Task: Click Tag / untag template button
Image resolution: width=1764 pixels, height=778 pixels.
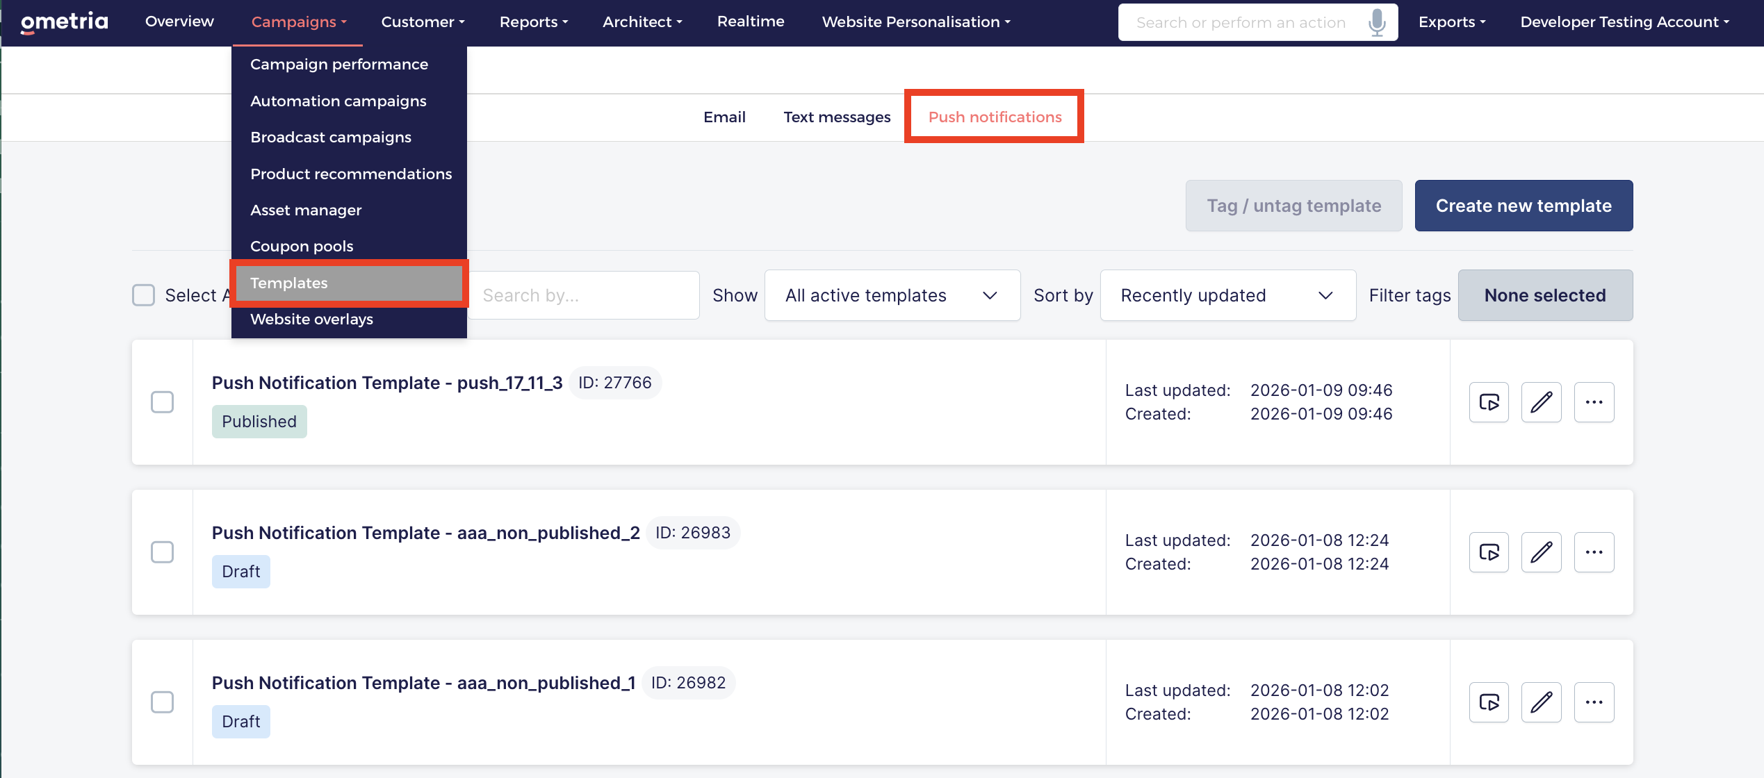Action: [1293, 206]
